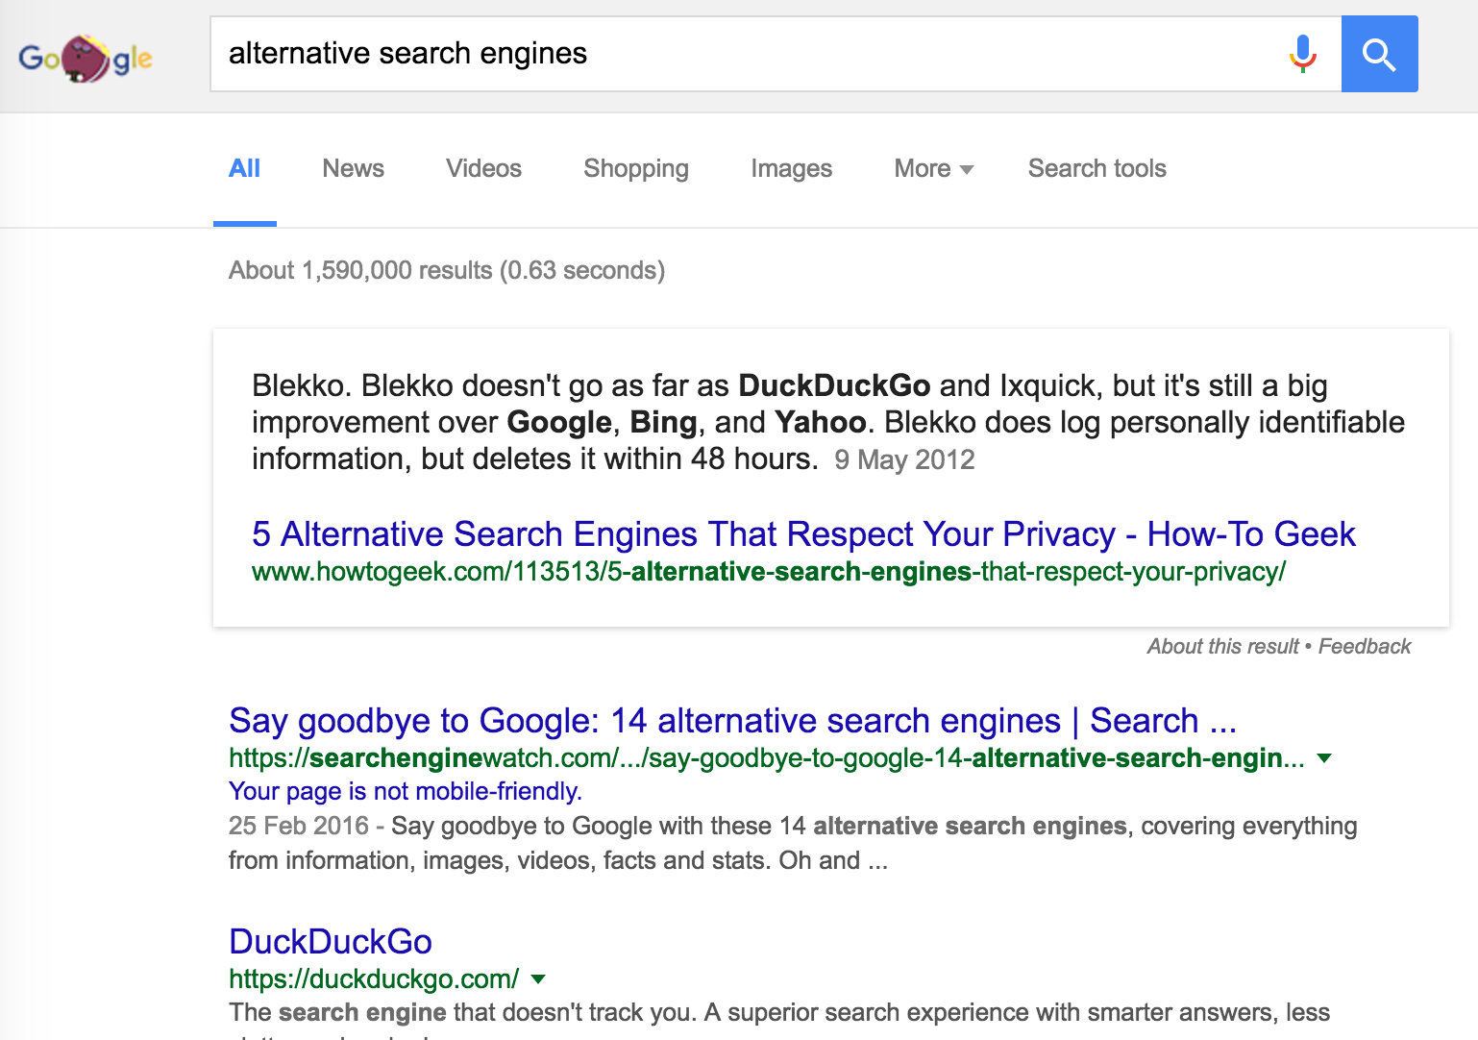Open the 14 alternative search engines result

[x=731, y=721]
